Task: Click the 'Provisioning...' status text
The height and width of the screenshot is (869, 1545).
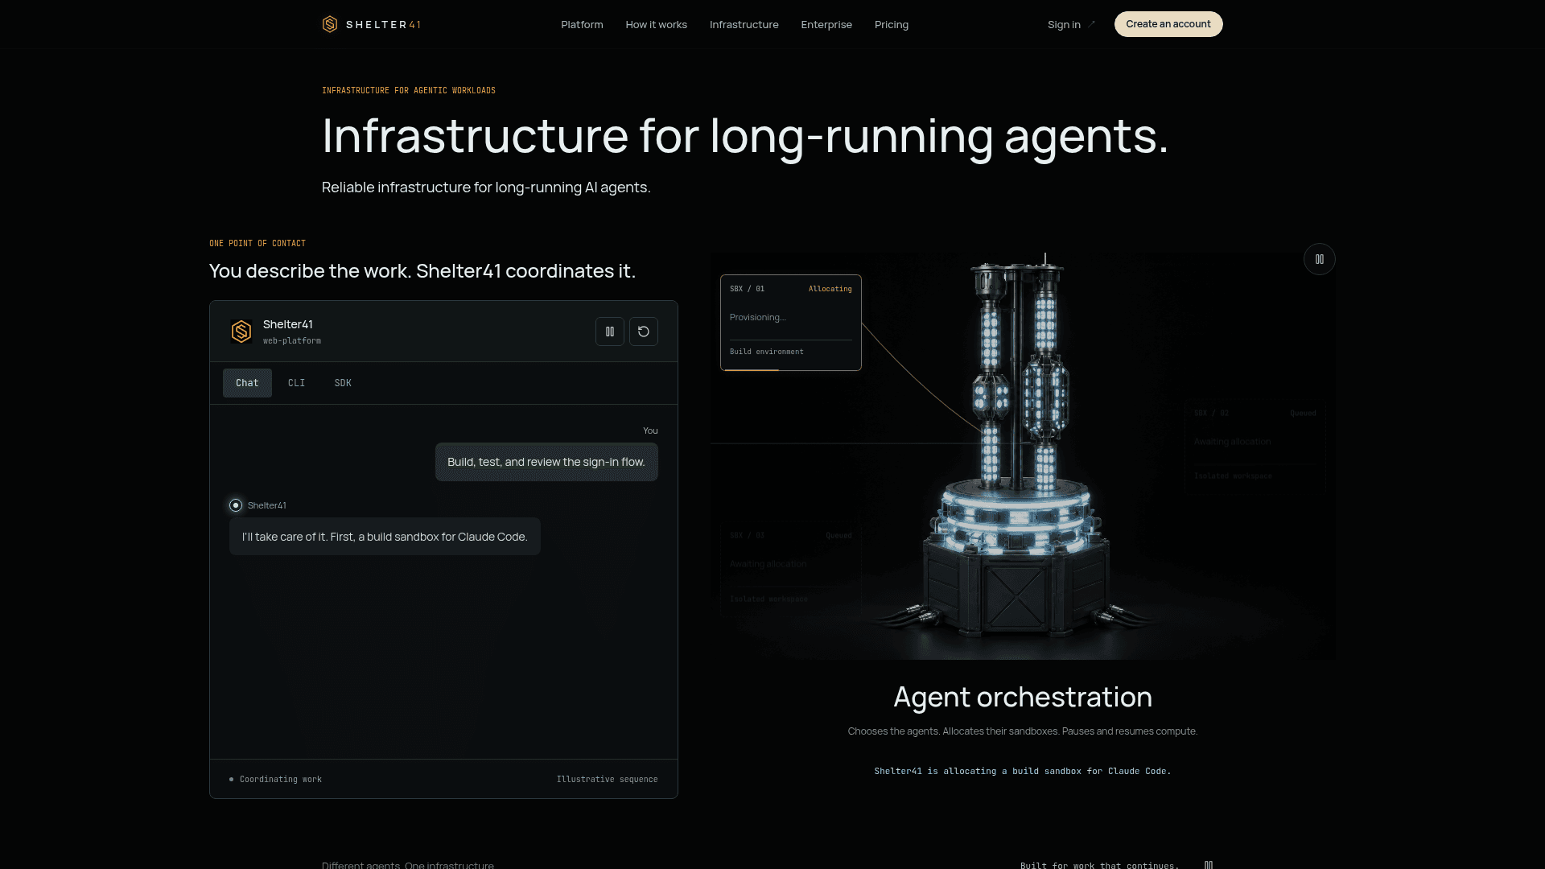Action: (x=758, y=317)
